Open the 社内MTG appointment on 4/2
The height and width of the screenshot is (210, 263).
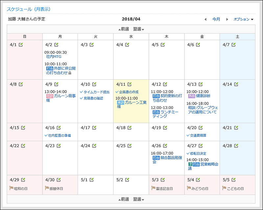(x=54, y=57)
